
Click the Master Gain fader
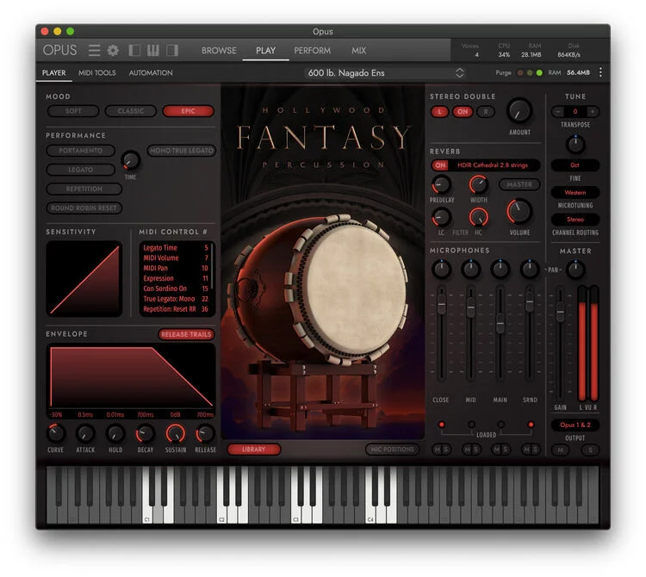pyautogui.click(x=560, y=312)
